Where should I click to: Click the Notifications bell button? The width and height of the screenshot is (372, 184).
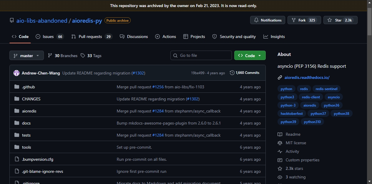pyautogui.click(x=268, y=20)
